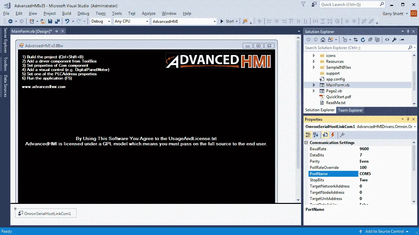Open the Debug menu
Screen dimensions: 419x235
click(83, 13)
